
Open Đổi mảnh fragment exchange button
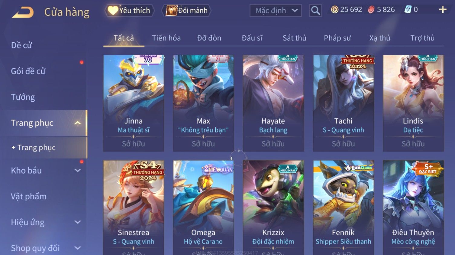(x=186, y=11)
